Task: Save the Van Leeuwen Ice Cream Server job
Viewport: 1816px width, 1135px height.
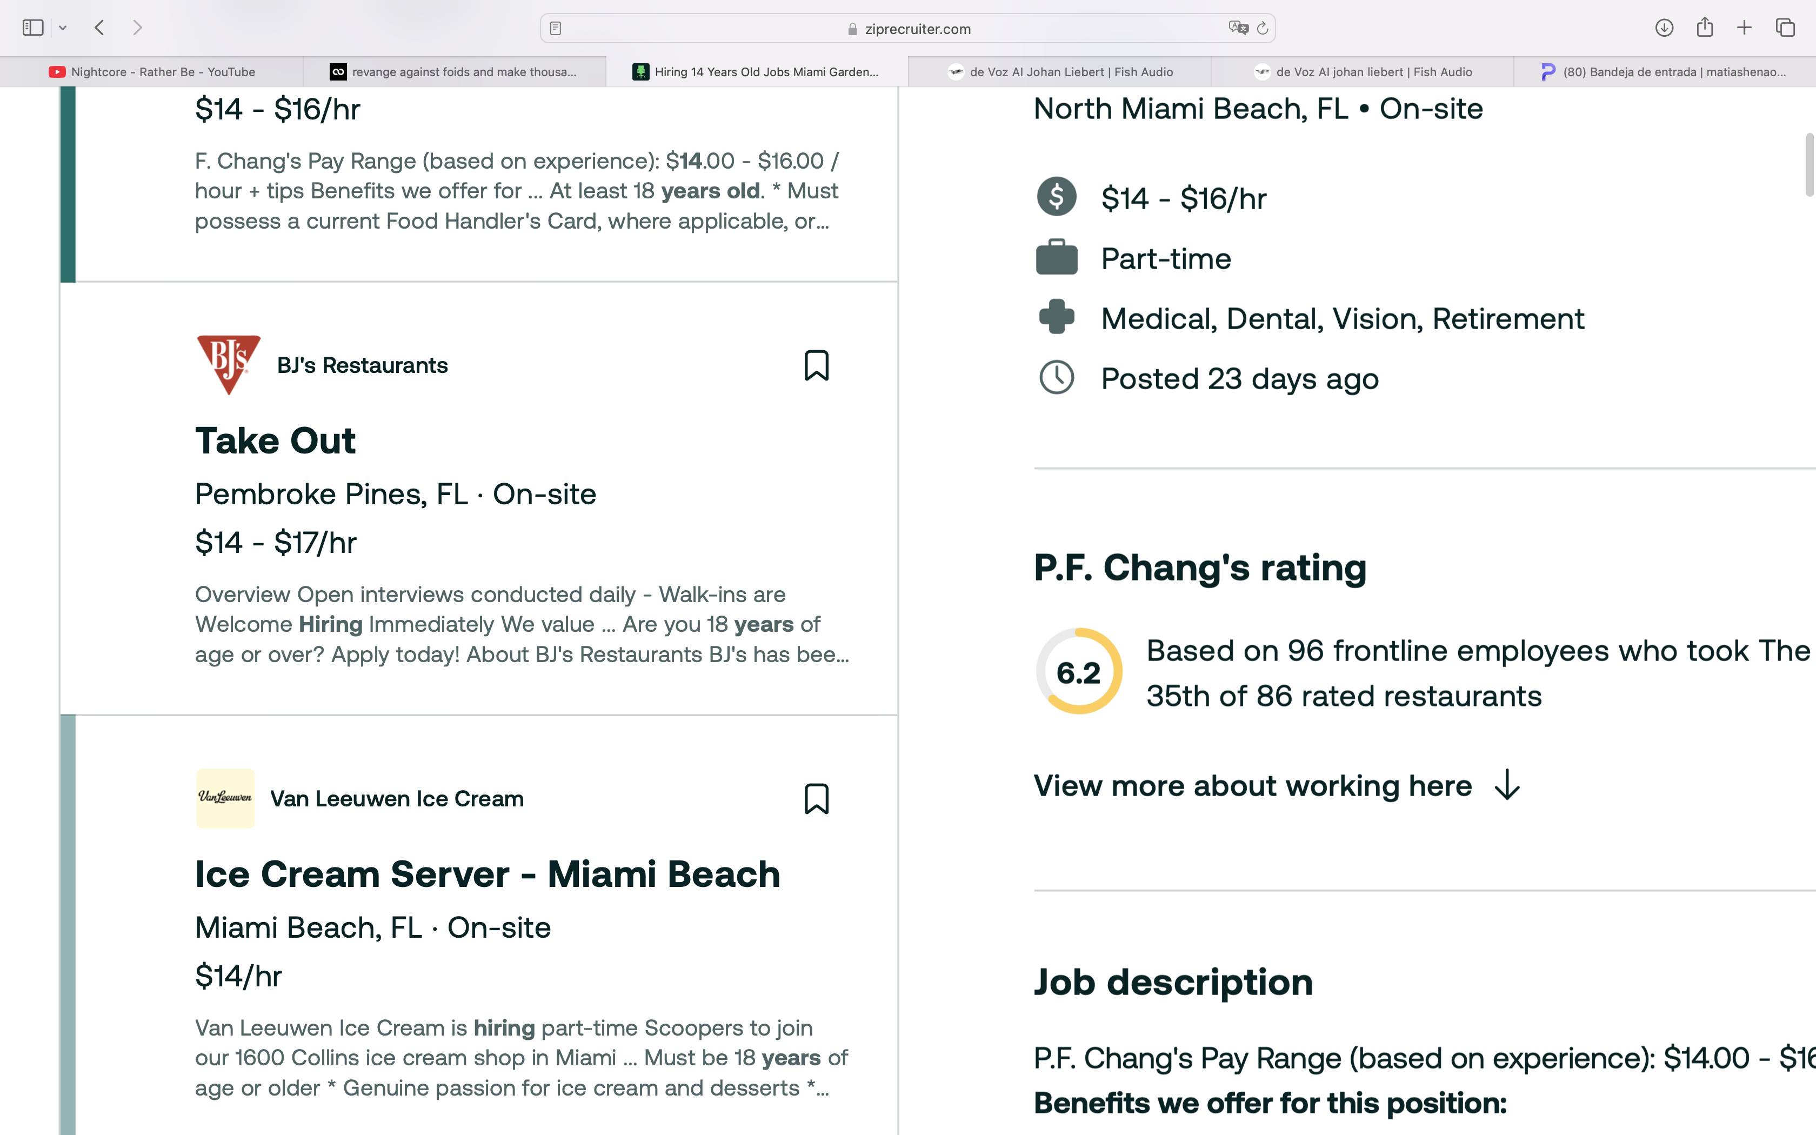Action: [817, 799]
